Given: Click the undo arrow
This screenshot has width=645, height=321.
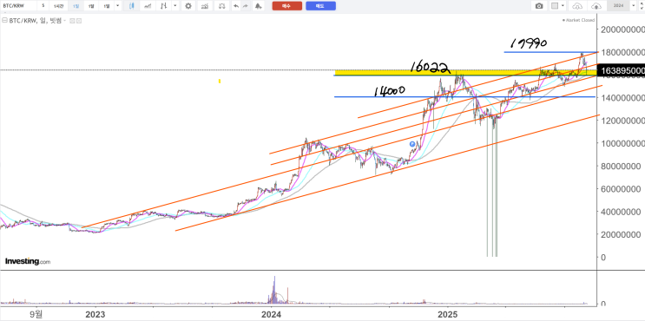Looking at the screenshot, I should tap(236, 6).
